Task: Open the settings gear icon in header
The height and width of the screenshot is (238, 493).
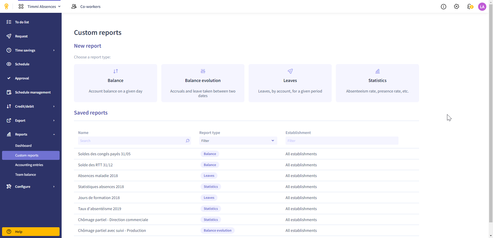Action: tap(457, 6)
